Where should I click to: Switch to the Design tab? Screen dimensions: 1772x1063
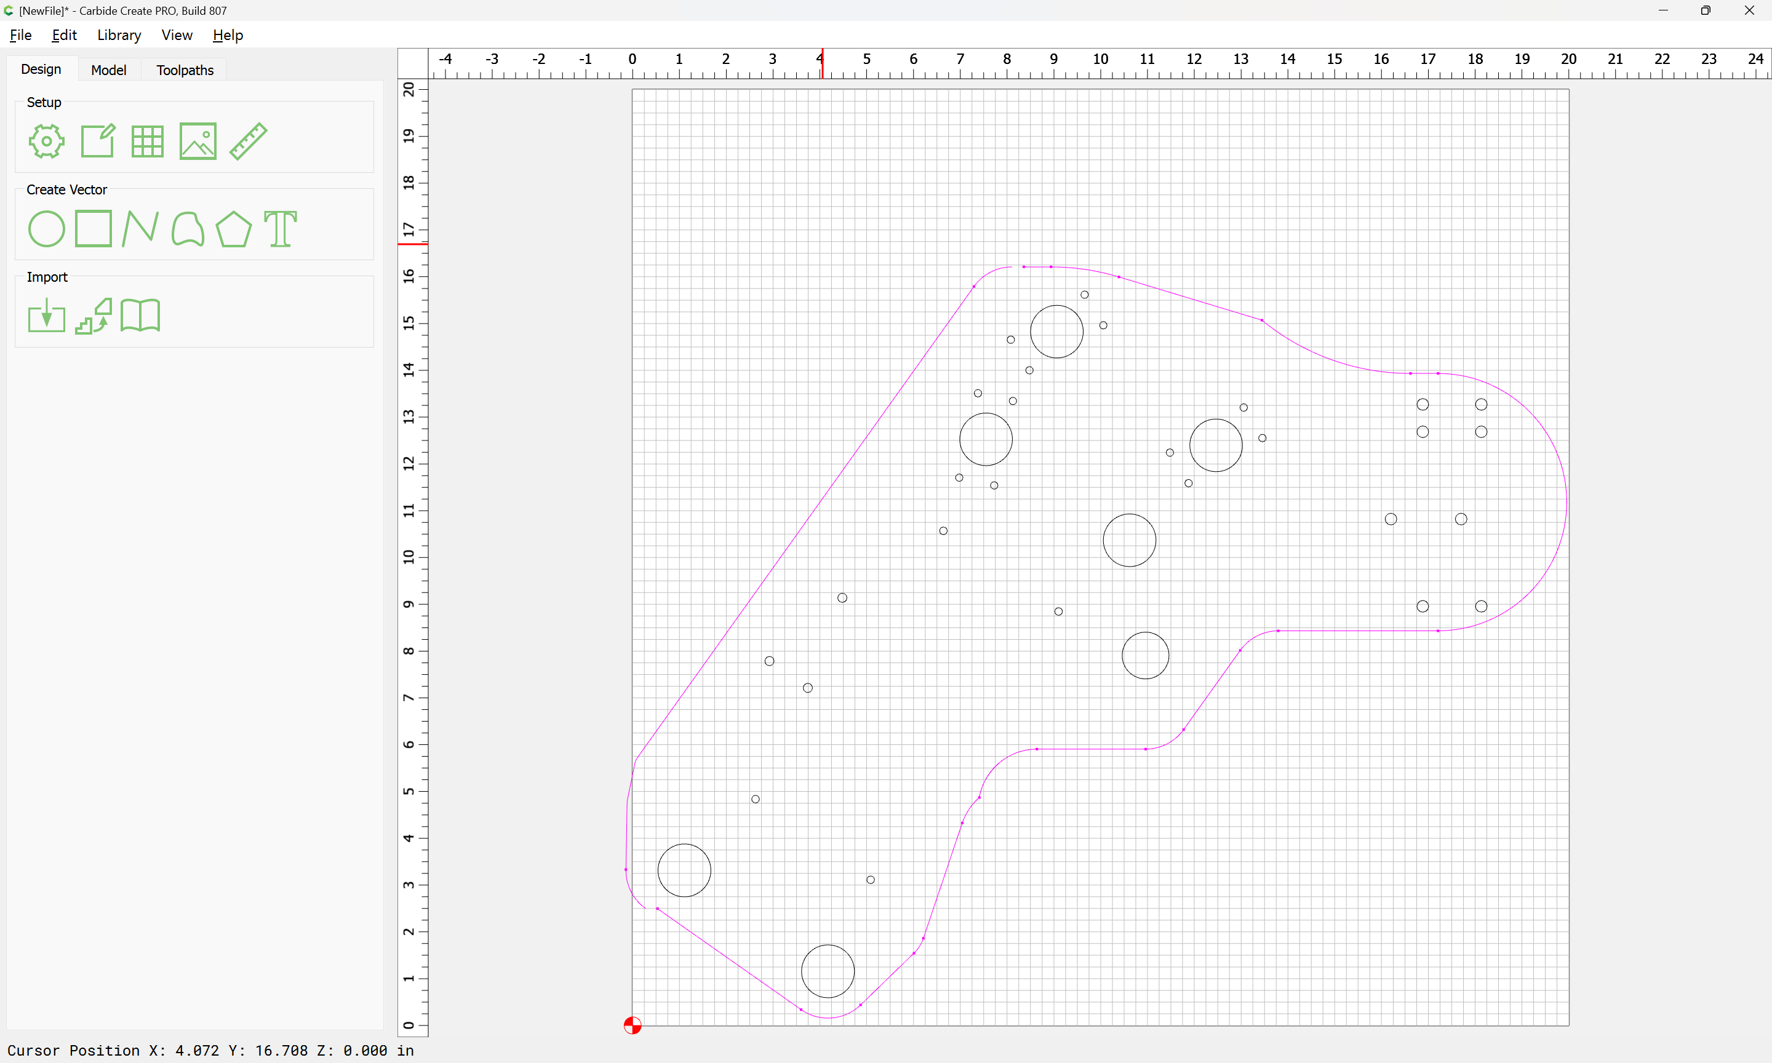pos(42,69)
